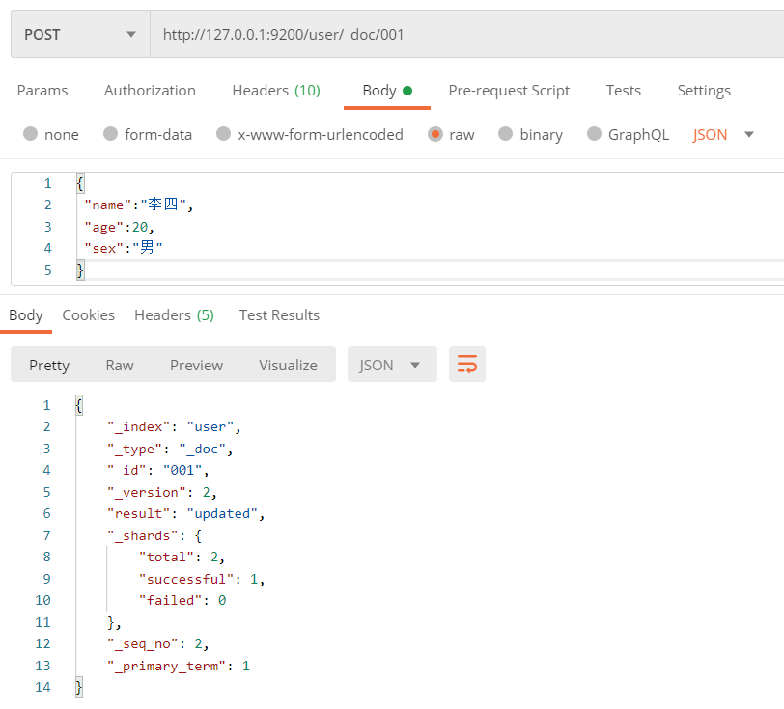Open the Pre-request Script tab
The image size is (784, 709).
509,91
